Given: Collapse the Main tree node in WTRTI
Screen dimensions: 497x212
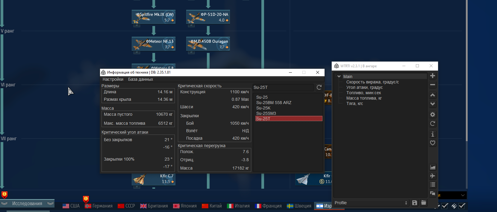Looking at the screenshot, I should click(339, 77).
